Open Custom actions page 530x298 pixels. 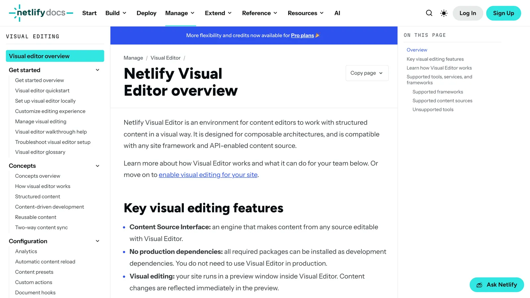[x=34, y=282]
